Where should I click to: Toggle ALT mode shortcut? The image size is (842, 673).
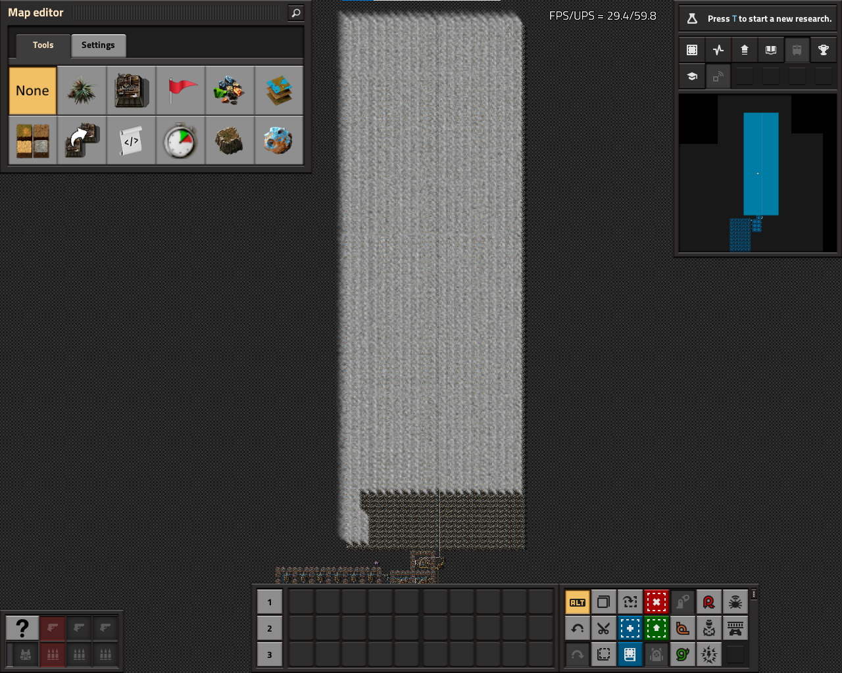coord(578,602)
